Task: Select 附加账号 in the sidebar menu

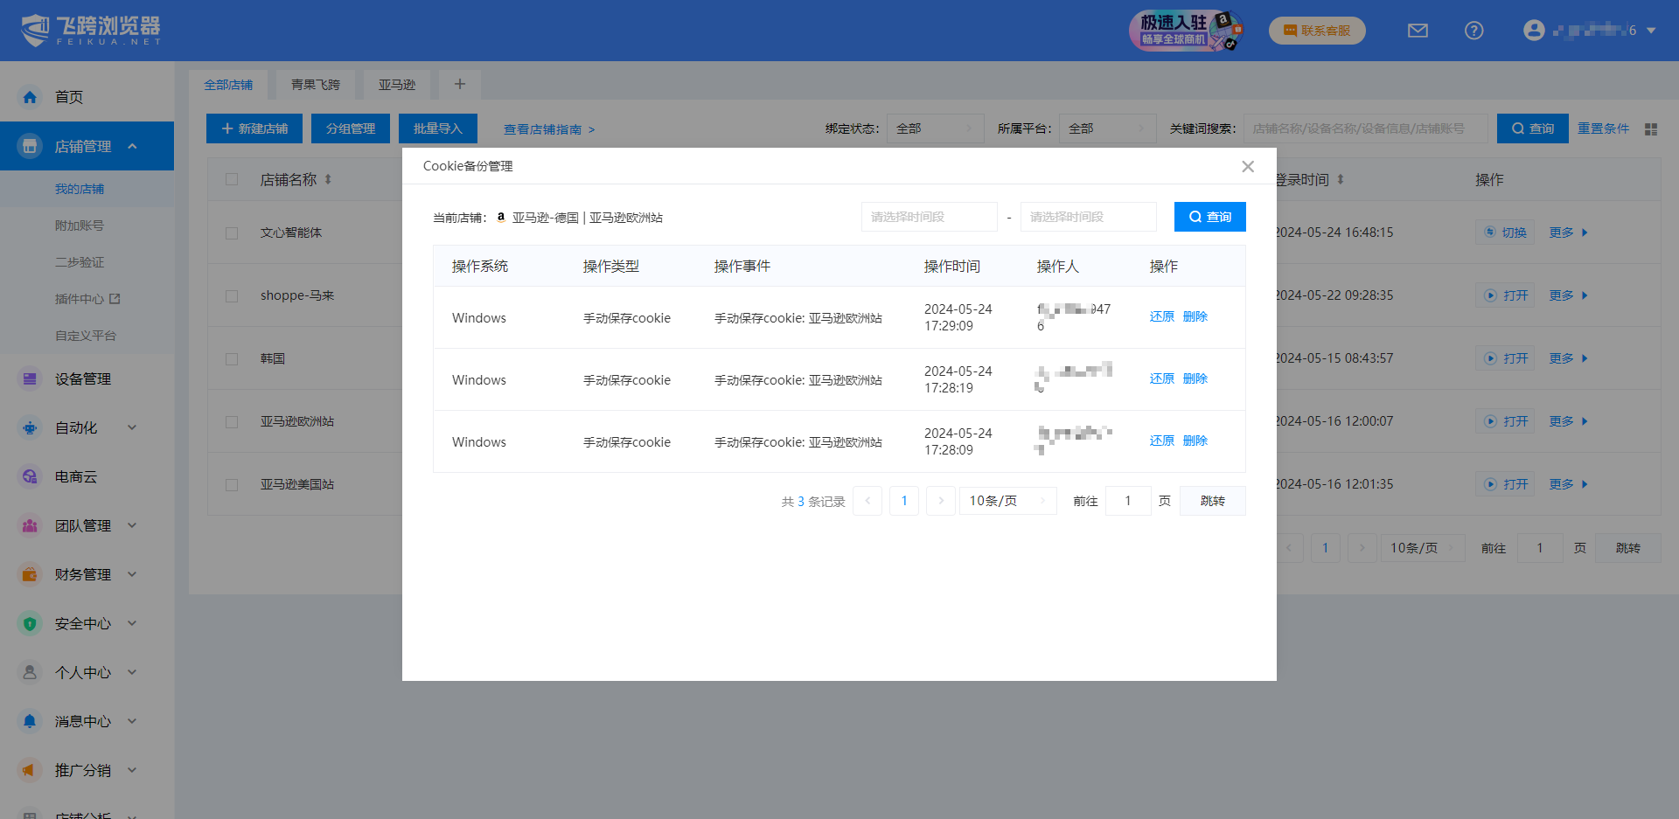Action: 80,226
